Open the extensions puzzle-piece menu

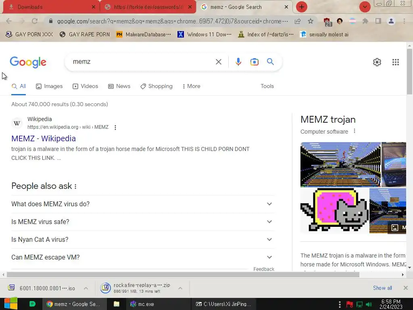[x=365, y=21]
